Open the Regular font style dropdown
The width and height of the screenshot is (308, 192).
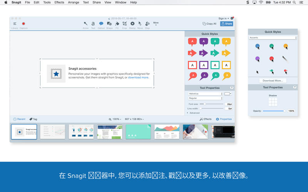(205, 98)
